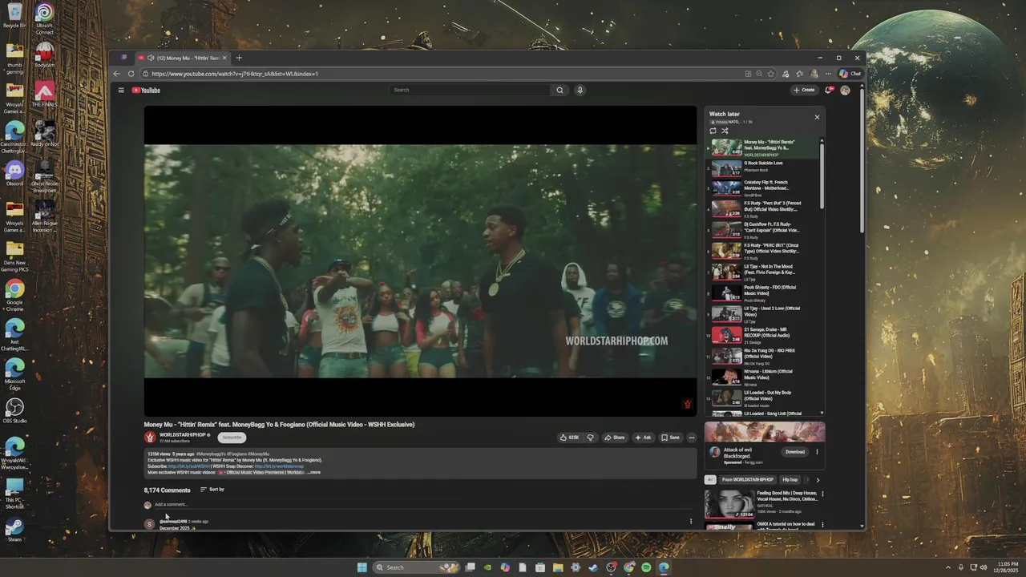Viewport: 1026px width, 577px height.
Task: Open Steam from the taskbar
Action: tap(593, 567)
